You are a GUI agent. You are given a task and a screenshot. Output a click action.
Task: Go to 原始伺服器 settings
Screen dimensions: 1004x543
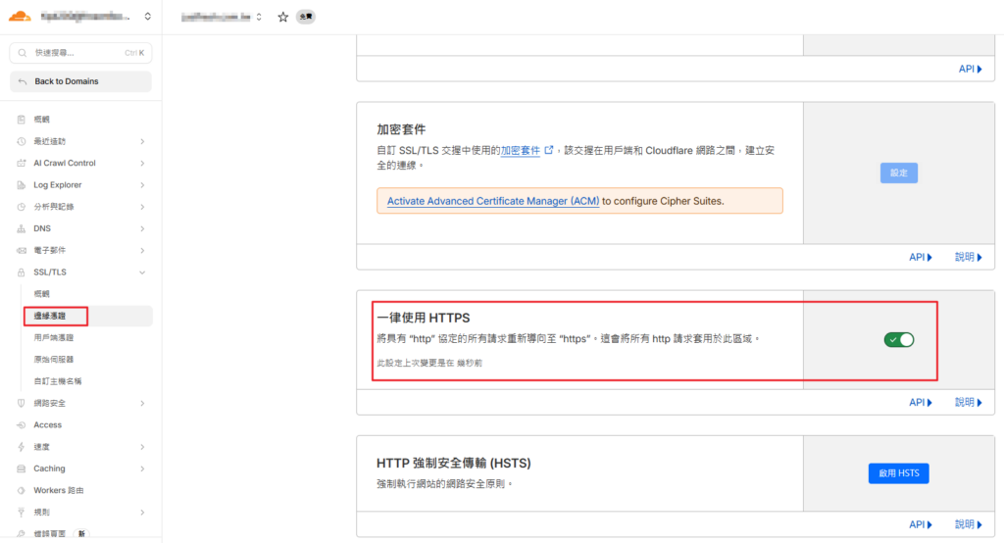click(54, 360)
